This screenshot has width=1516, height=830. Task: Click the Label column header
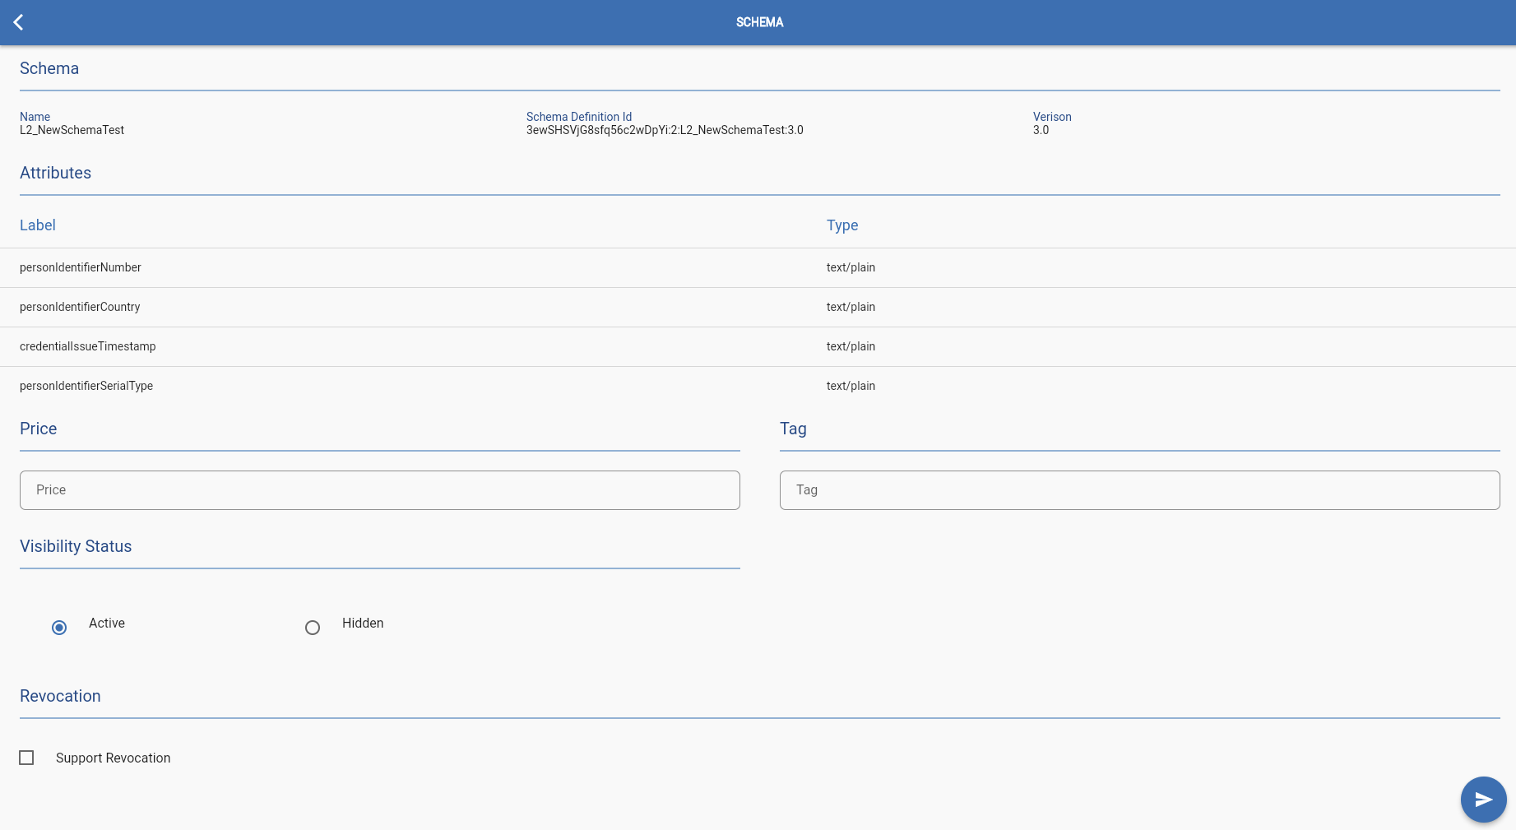[38, 225]
